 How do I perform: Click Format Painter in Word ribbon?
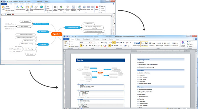click(74, 46)
